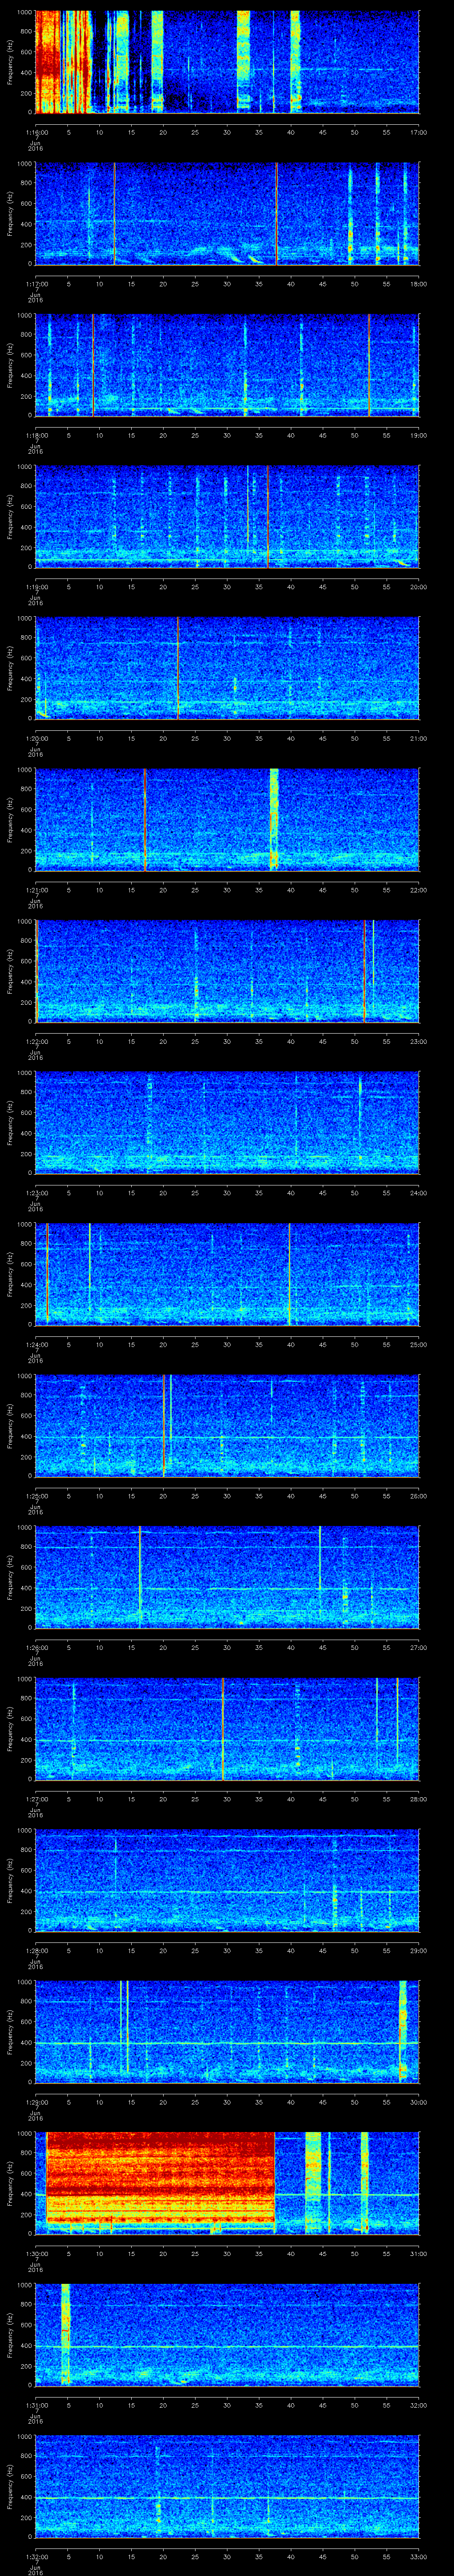The width and height of the screenshot is (454, 2576).
Task: Click the spectrogram panel starting at 1:17:00
Action: 227,213
